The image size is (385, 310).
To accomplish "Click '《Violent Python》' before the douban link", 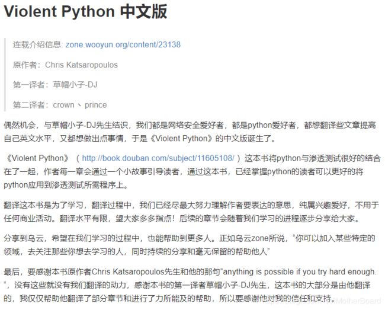I will click(37, 158).
